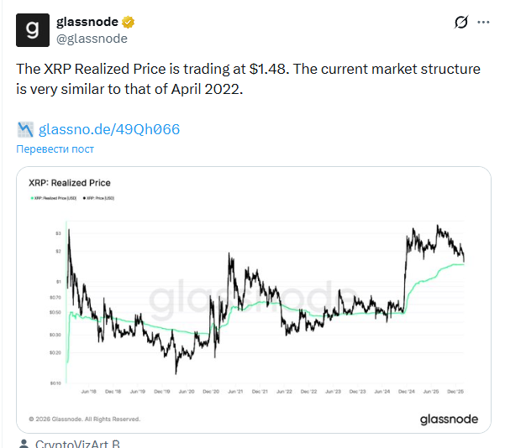This screenshot has width=505, height=448.
Task: Click the Dec '25 label on chart axis
Action: (x=458, y=391)
